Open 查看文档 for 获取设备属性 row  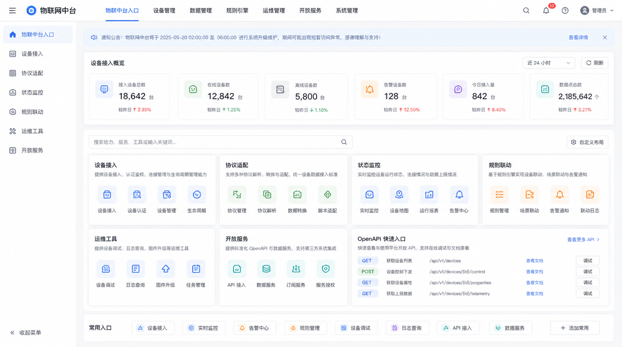click(x=535, y=283)
